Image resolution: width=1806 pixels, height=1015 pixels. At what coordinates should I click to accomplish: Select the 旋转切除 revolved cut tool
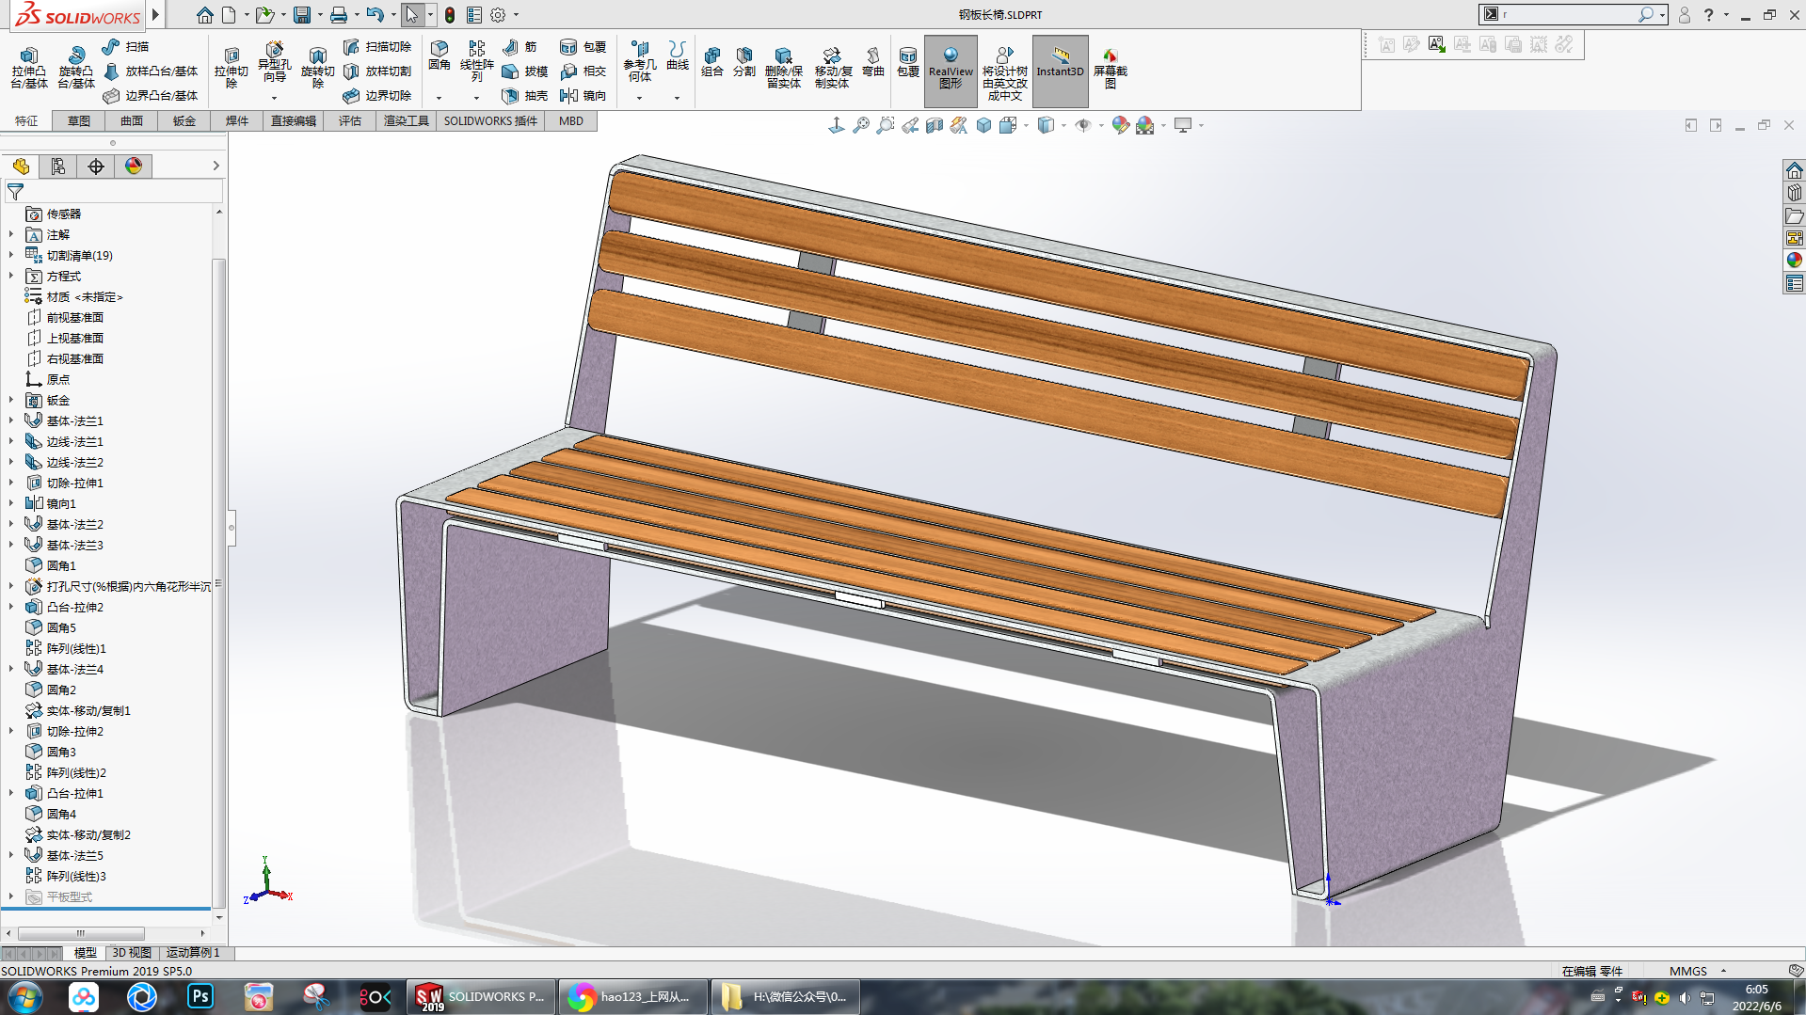point(317,68)
